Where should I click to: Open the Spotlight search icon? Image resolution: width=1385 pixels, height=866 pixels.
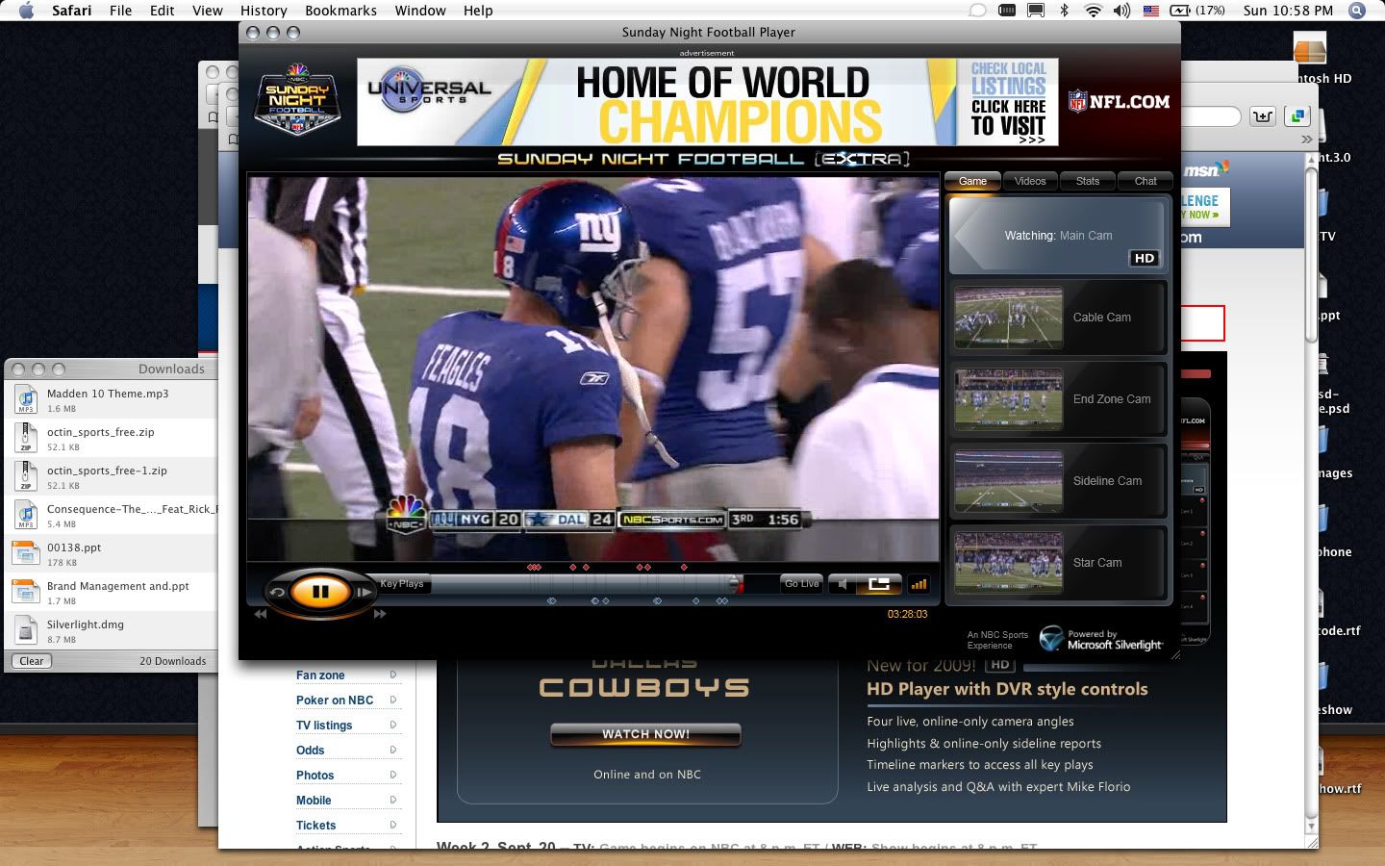tap(1357, 11)
